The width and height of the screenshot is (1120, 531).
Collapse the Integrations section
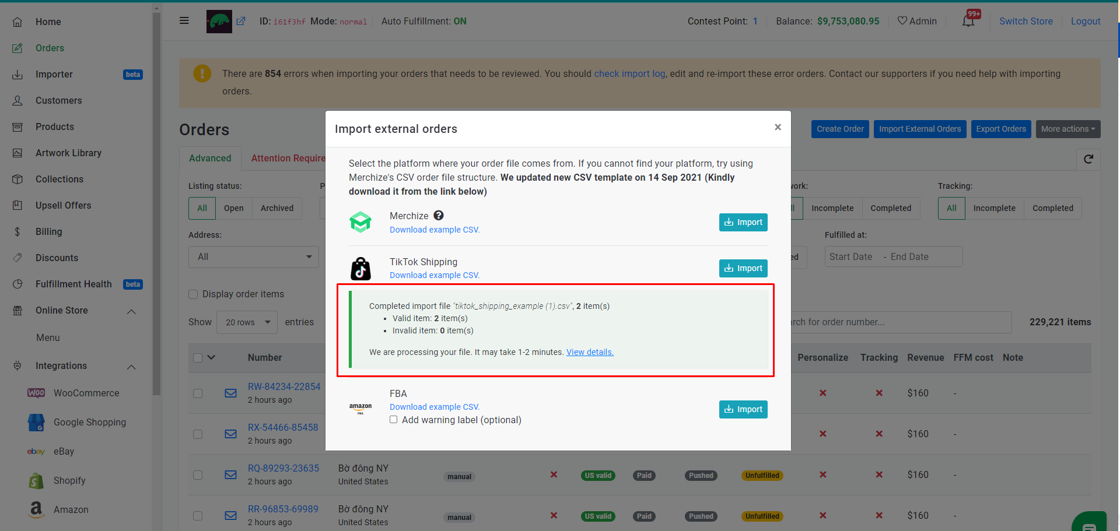coord(131,367)
